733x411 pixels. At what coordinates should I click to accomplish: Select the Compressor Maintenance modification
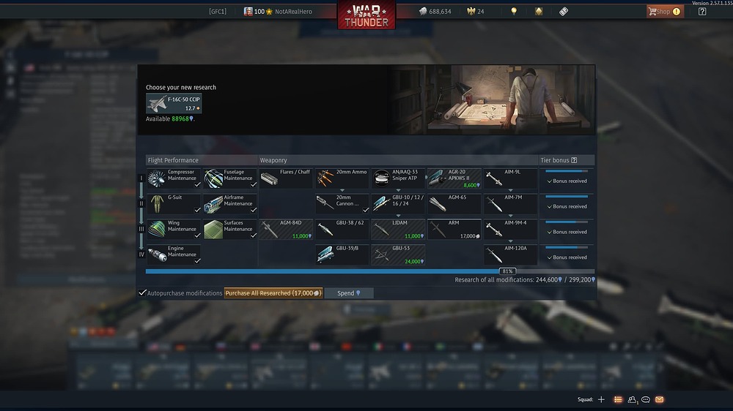click(174, 178)
